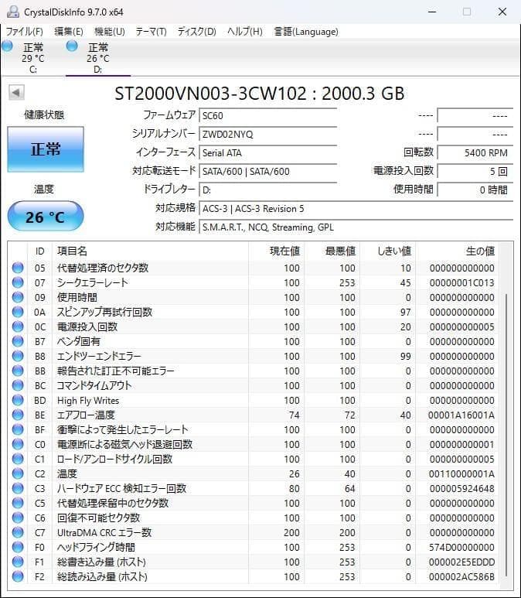The image size is (521, 598).
Task: Click status orb for ハードウェア ECC row
Action: (18, 488)
